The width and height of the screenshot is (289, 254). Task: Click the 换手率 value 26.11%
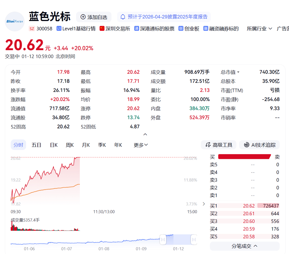pos(61,90)
